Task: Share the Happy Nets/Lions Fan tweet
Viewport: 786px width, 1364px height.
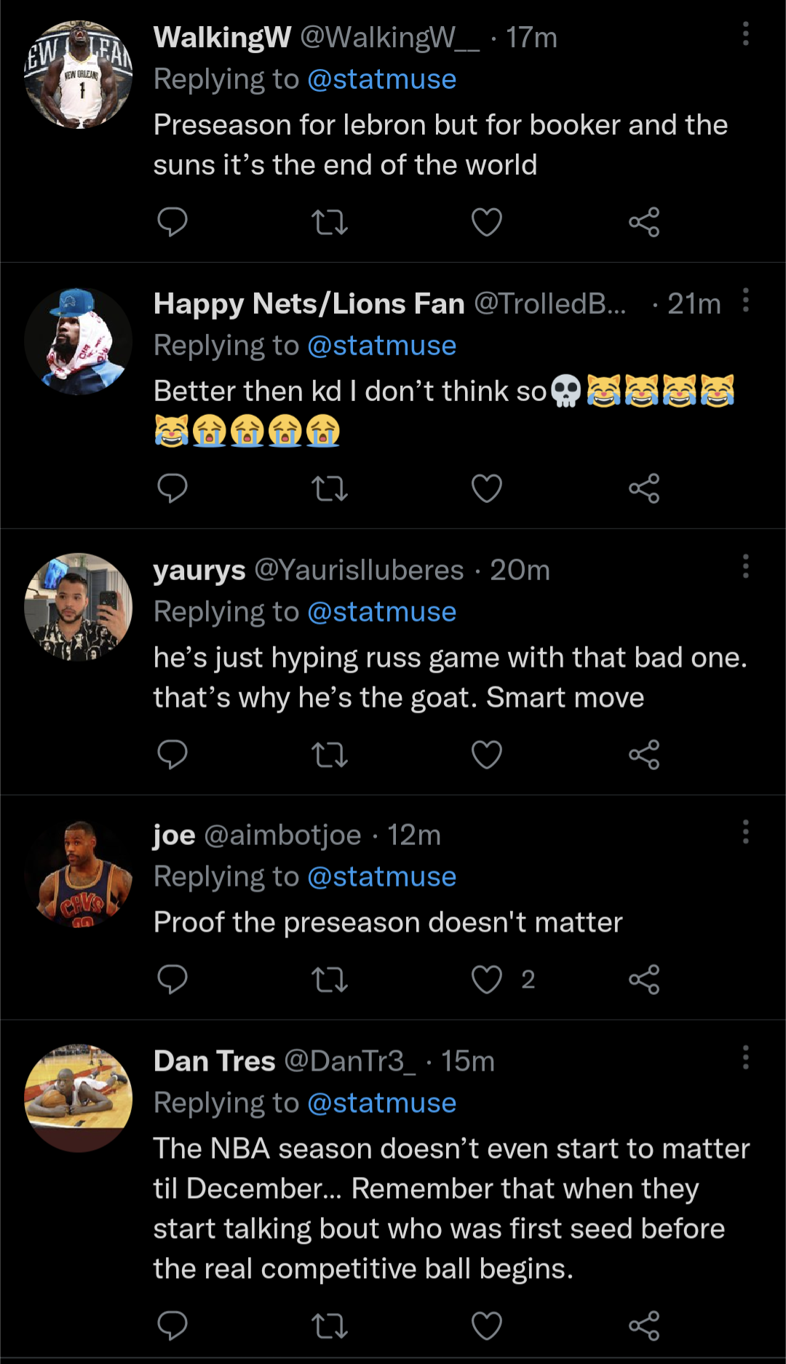Action: 644,488
